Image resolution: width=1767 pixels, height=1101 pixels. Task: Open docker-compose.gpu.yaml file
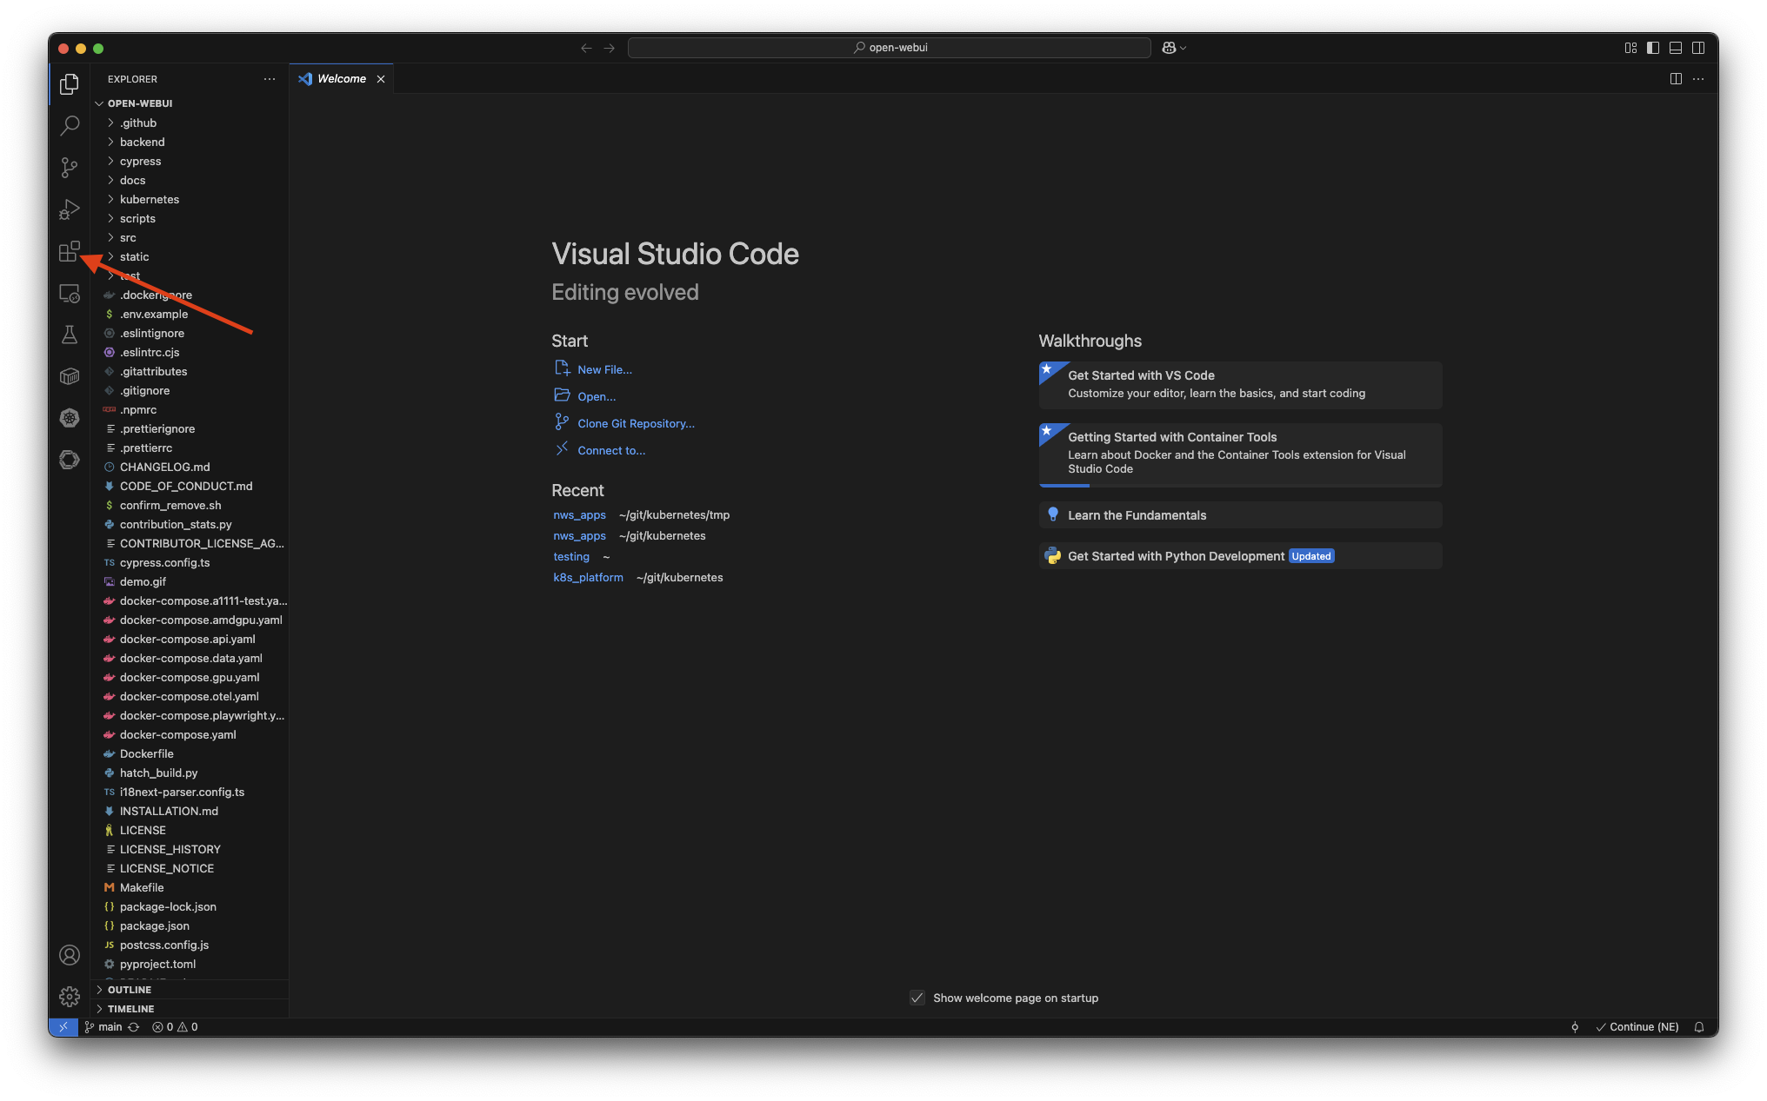190,677
